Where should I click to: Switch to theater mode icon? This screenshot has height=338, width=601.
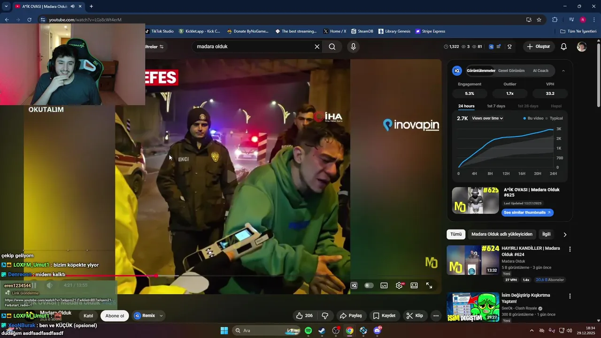pos(414,285)
